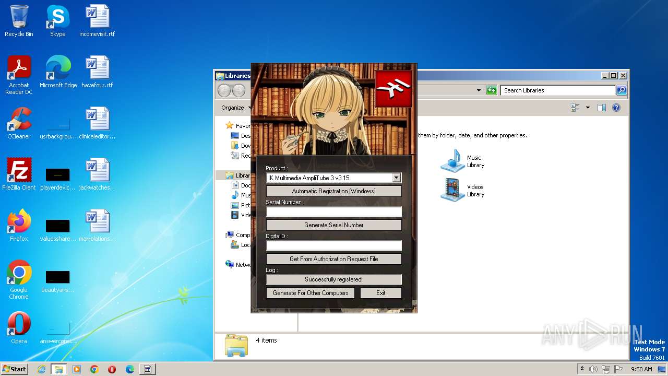Open the Product dropdown list
Image resolution: width=668 pixels, height=376 pixels.
(396, 178)
